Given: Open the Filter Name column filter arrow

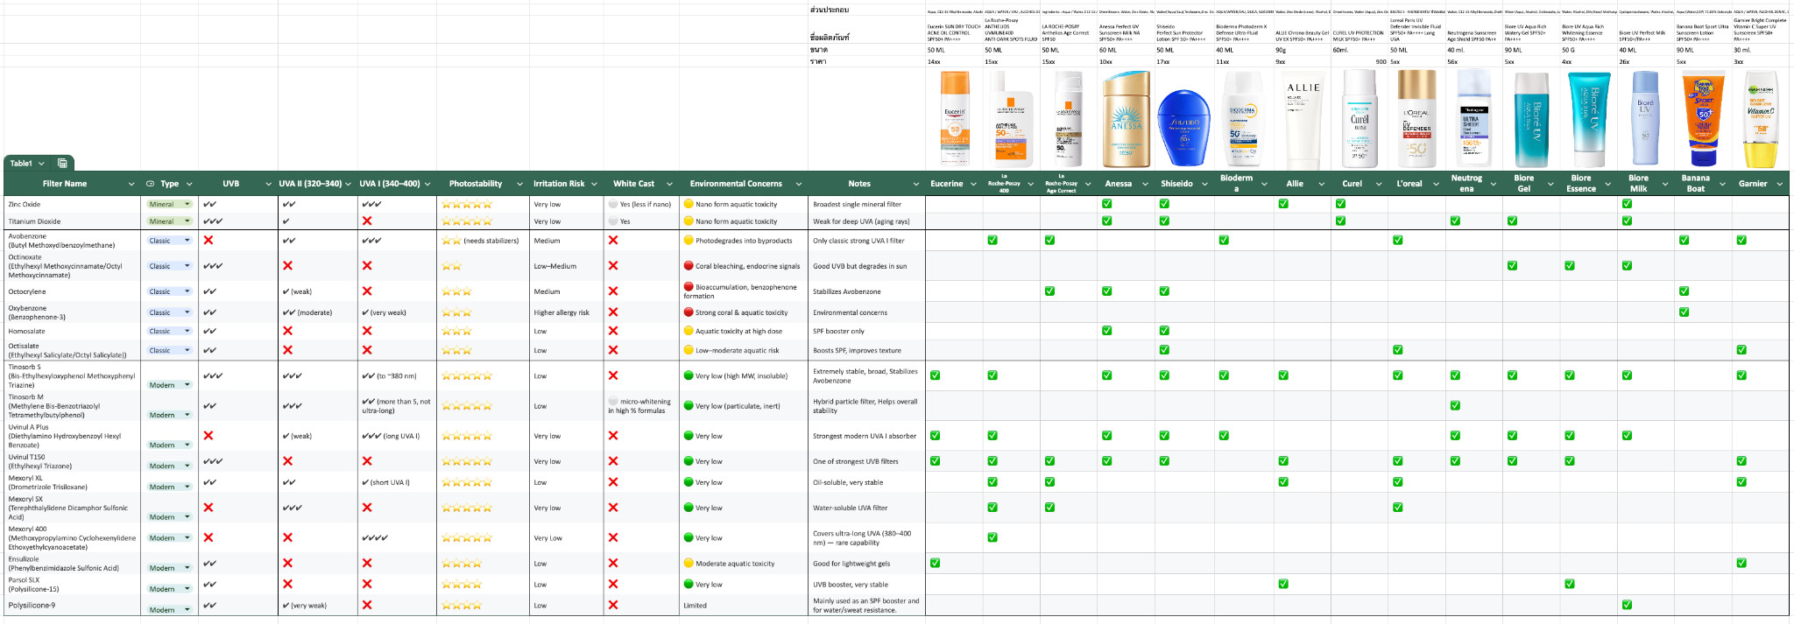Looking at the screenshot, I should point(131,184).
